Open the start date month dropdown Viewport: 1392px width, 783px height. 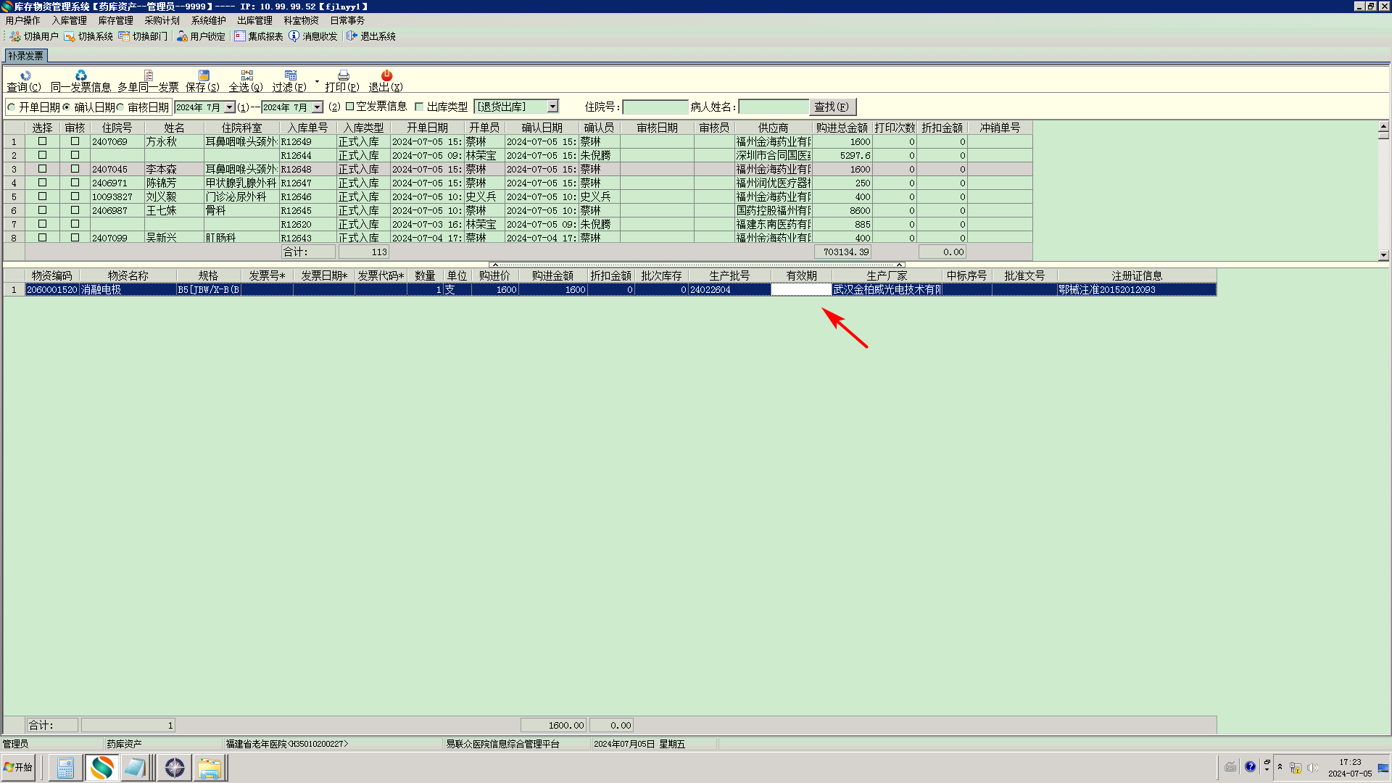point(230,107)
